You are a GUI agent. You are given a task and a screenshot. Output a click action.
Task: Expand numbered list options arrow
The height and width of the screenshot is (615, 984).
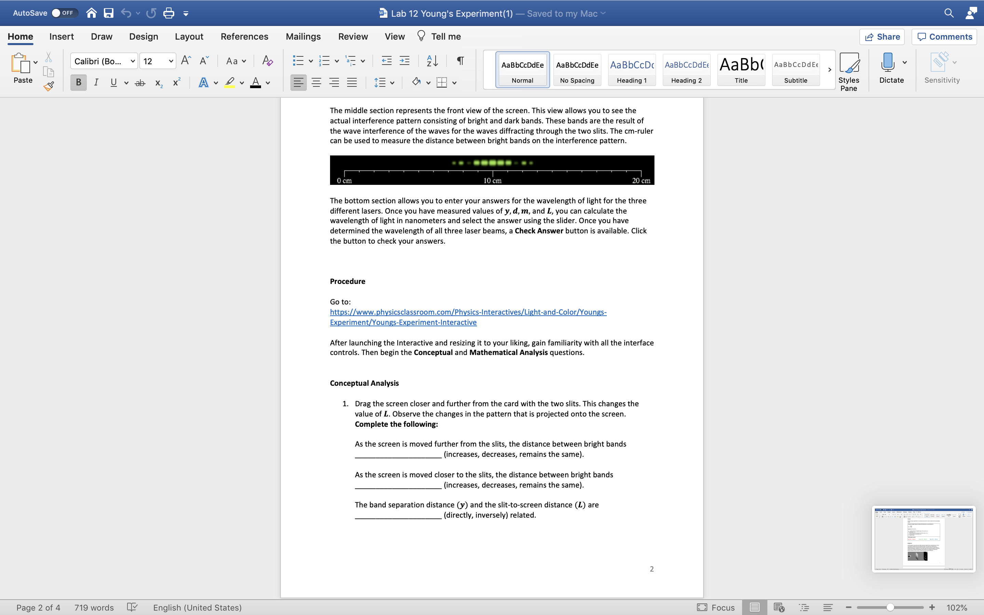tap(337, 61)
